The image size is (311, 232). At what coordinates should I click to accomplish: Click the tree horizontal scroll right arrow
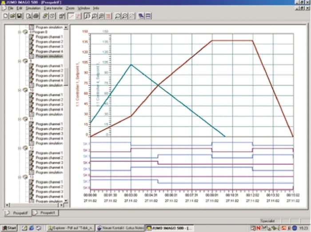(61, 205)
